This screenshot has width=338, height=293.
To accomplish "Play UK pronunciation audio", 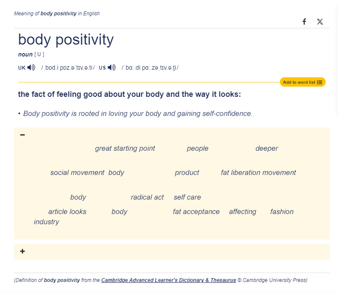I will point(31,68).
